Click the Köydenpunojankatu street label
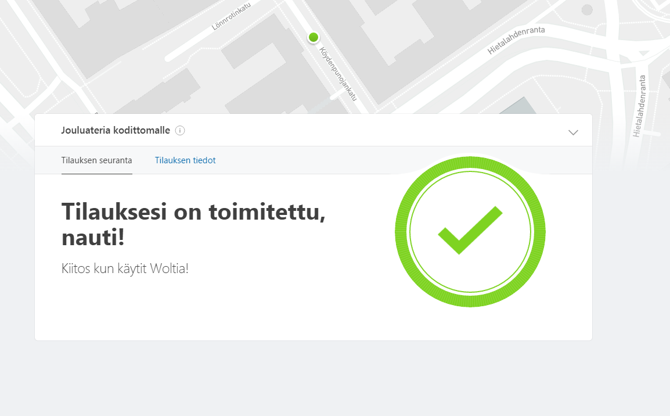Image resolution: width=670 pixels, height=416 pixels. (x=337, y=73)
